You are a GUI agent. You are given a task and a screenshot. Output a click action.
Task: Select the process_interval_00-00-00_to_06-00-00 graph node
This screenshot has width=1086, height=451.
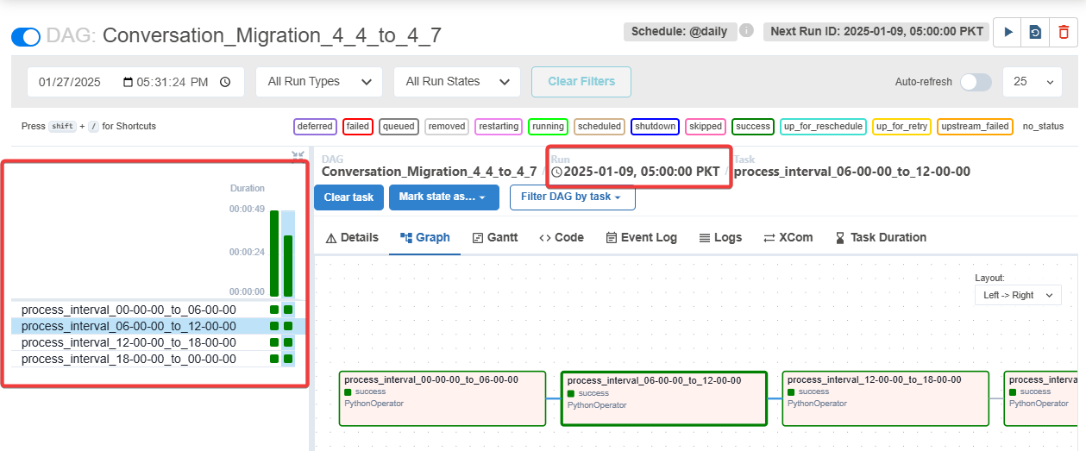(x=443, y=398)
